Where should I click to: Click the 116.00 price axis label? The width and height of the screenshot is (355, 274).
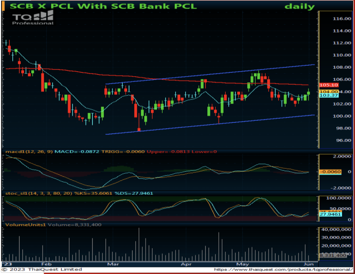pos(342,18)
